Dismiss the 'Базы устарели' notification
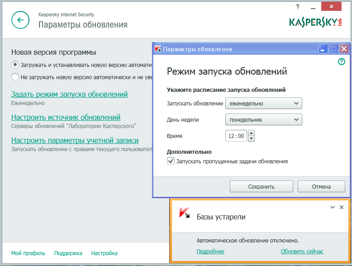Viewport: 352px width, 266px height. (x=342, y=207)
